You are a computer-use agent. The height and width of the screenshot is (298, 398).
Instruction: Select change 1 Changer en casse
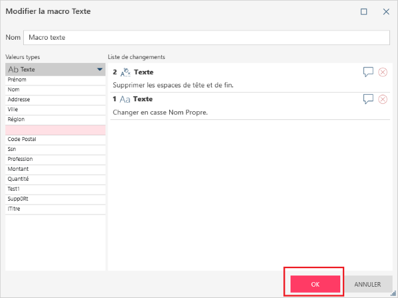click(x=232, y=112)
